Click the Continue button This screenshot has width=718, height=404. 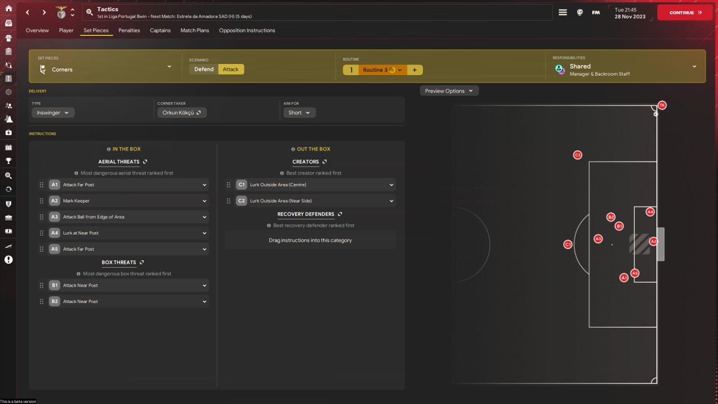pyautogui.click(x=685, y=12)
